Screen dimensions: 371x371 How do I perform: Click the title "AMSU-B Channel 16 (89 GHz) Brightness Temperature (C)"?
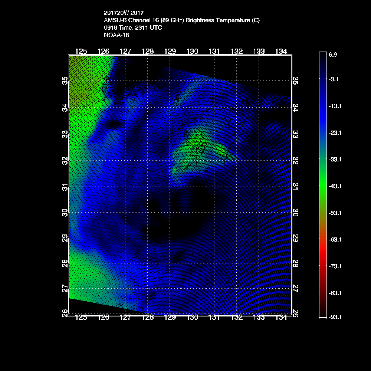click(182, 20)
